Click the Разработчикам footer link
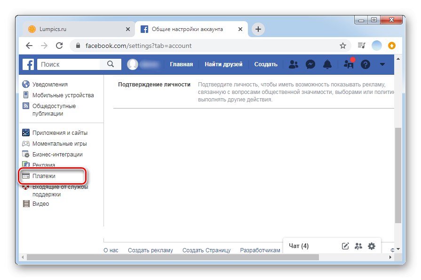Image resolution: width=421 pixels, height=280 pixels. [260, 250]
